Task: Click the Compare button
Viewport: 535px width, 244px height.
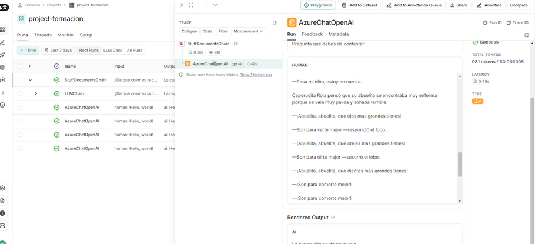Action: point(519,5)
